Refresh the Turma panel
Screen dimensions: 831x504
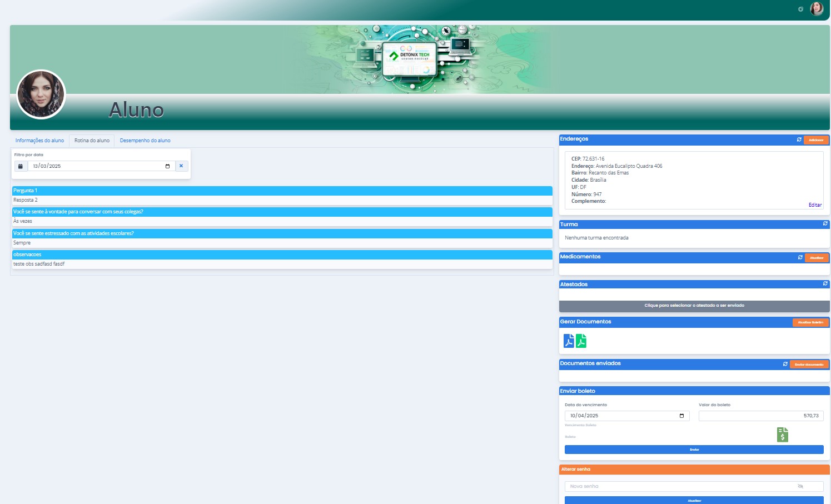[x=825, y=223]
